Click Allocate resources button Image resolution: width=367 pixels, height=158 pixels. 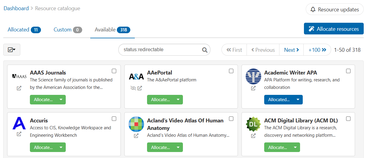pyautogui.click(x=334, y=29)
